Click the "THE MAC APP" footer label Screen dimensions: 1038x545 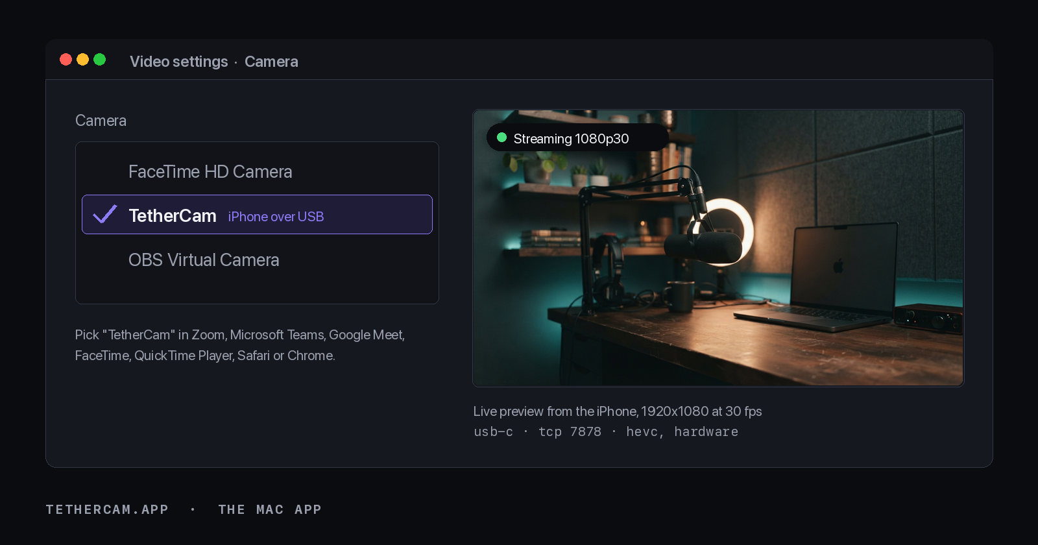270,509
